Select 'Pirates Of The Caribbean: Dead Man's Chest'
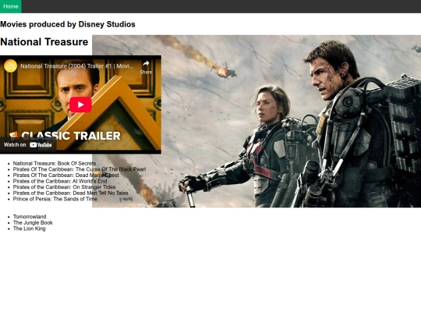The height and width of the screenshot is (316, 421). (66, 176)
